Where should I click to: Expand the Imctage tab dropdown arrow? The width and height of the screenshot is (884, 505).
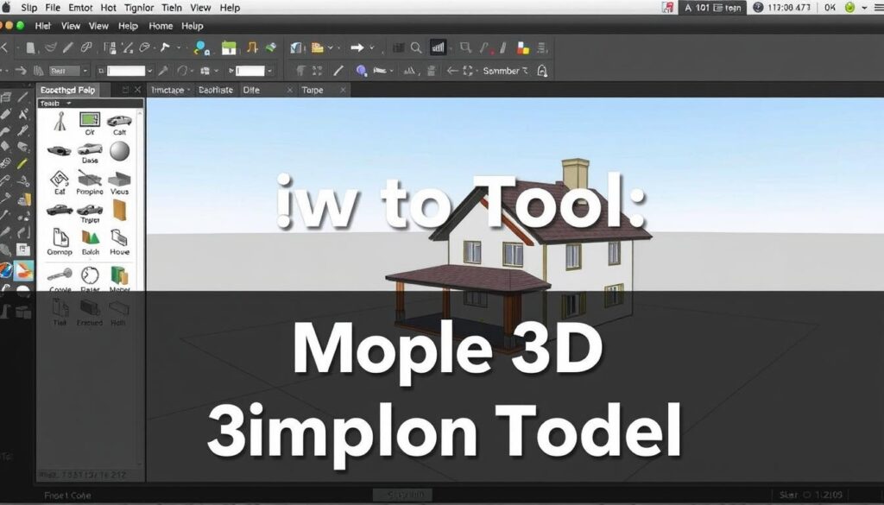pos(188,90)
